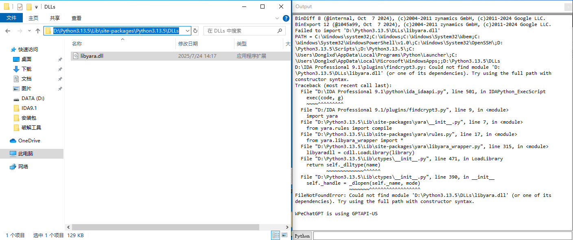This screenshot has height=240, width=573.
Task: Open OneDrive in the navigation pane
Action: tap(29, 141)
